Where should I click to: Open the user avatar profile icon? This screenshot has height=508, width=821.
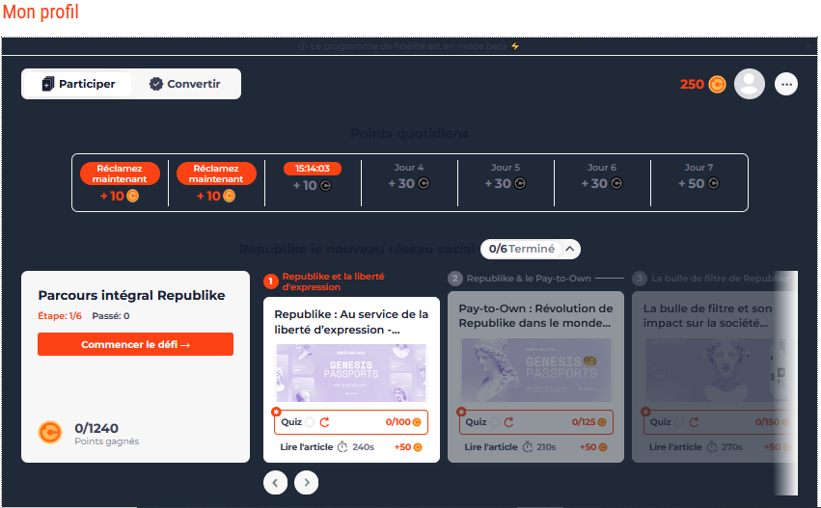[x=750, y=84]
